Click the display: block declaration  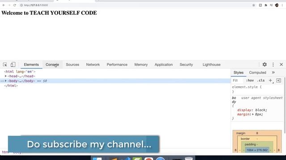coord(252,110)
